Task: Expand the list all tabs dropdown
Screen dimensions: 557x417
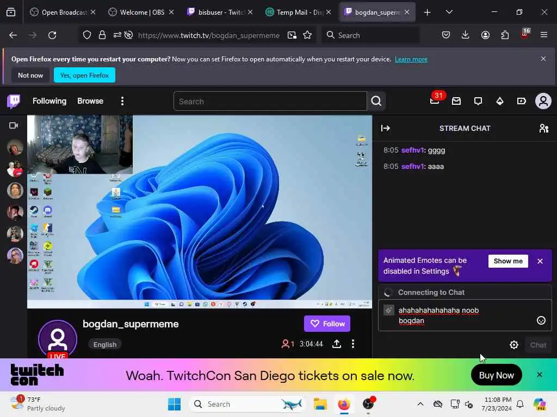Action: coord(449,12)
